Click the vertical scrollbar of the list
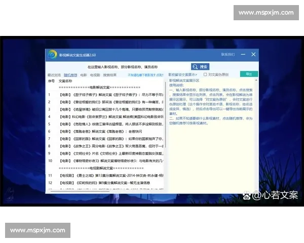The image size is (304, 243). tap(165, 115)
